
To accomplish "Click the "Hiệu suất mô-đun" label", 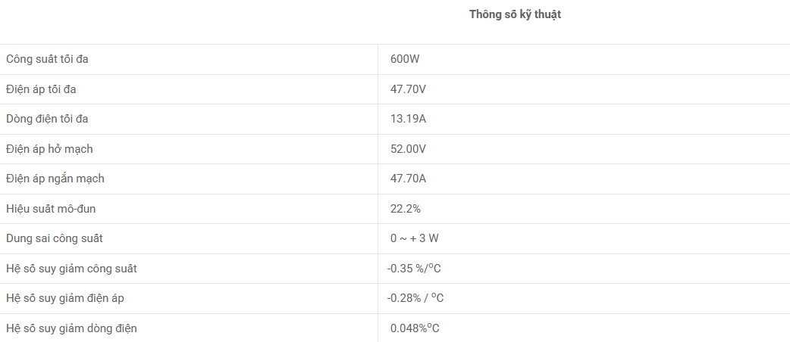I will (x=51, y=209).
